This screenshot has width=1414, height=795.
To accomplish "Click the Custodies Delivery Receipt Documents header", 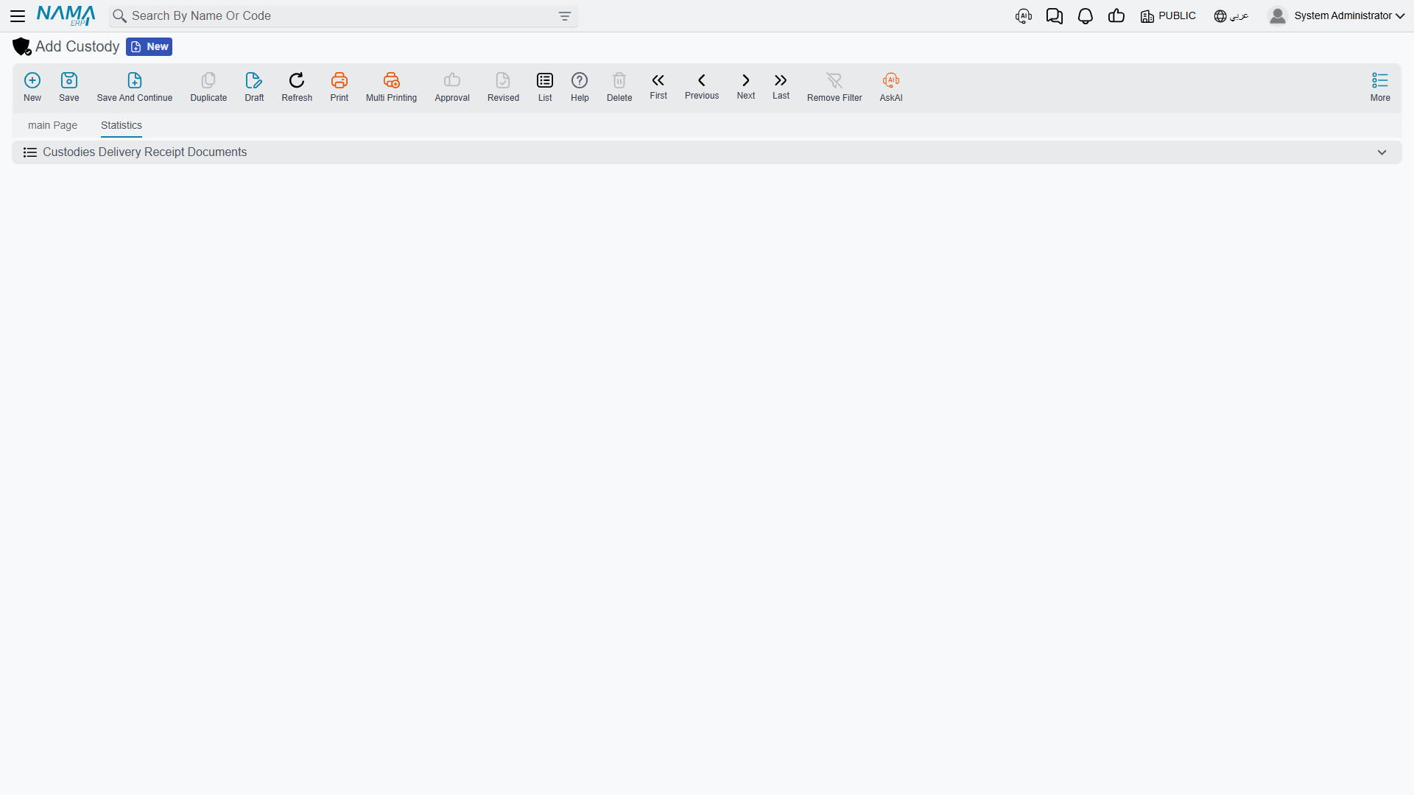I will point(707,152).
